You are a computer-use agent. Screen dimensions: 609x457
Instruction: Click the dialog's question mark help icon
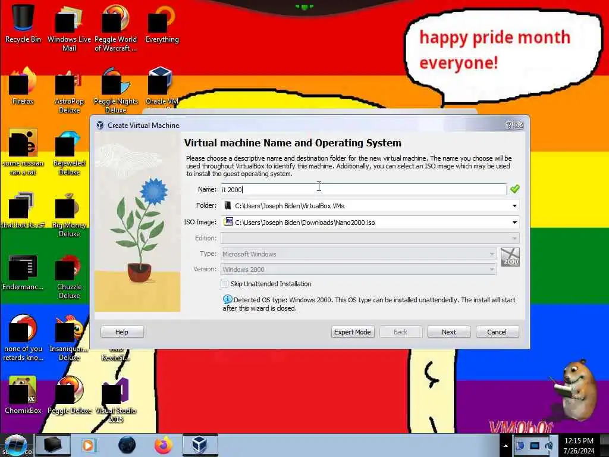pyautogui.click(x=509, y=125)
